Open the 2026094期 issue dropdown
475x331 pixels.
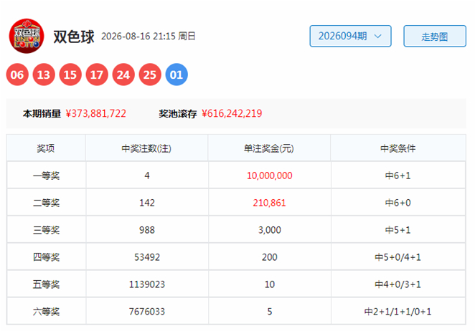pyautogui.click(x=350, y=37)
